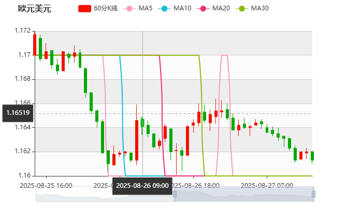This screenshot has height=207, width=347.
Task: Click the 1.16 y-axis tick label
Action: [x=24, y=175]
